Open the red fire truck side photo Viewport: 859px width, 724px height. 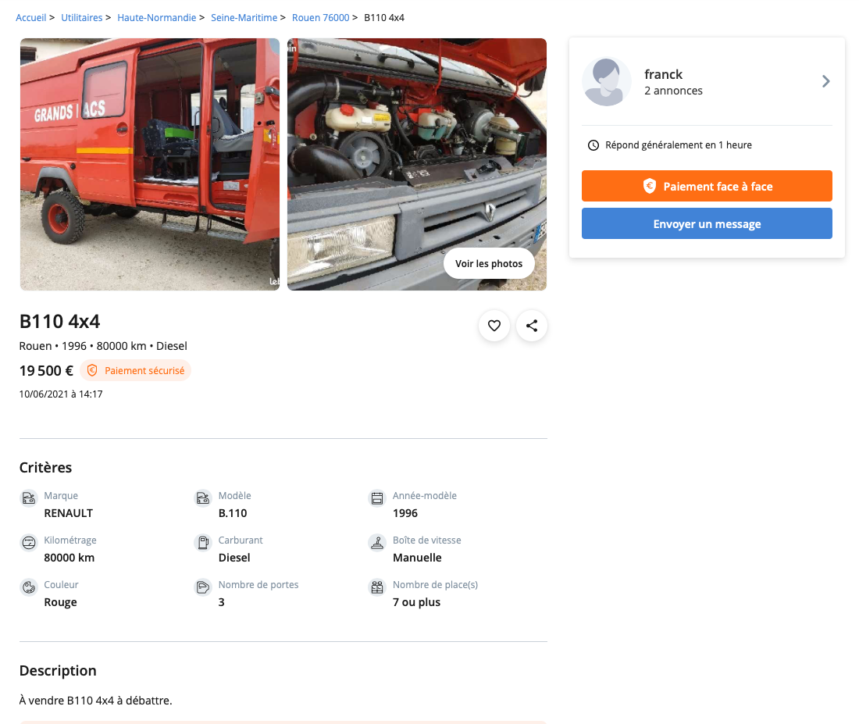150,164
